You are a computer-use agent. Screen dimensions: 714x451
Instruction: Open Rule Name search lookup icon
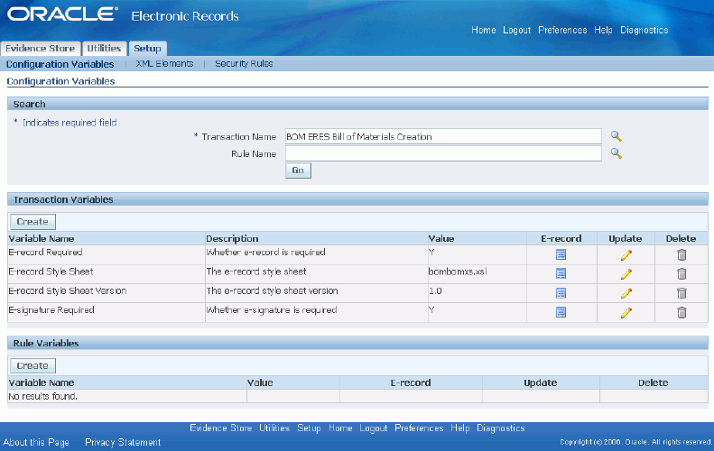pyautogui.click(x=617, y=153)
